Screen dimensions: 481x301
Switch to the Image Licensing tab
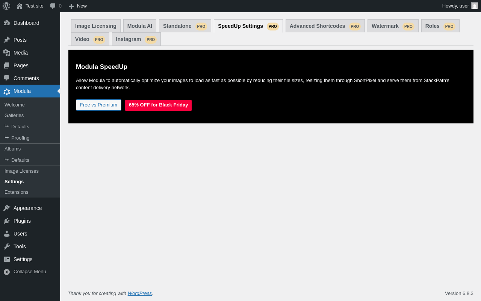coord(96,26)
